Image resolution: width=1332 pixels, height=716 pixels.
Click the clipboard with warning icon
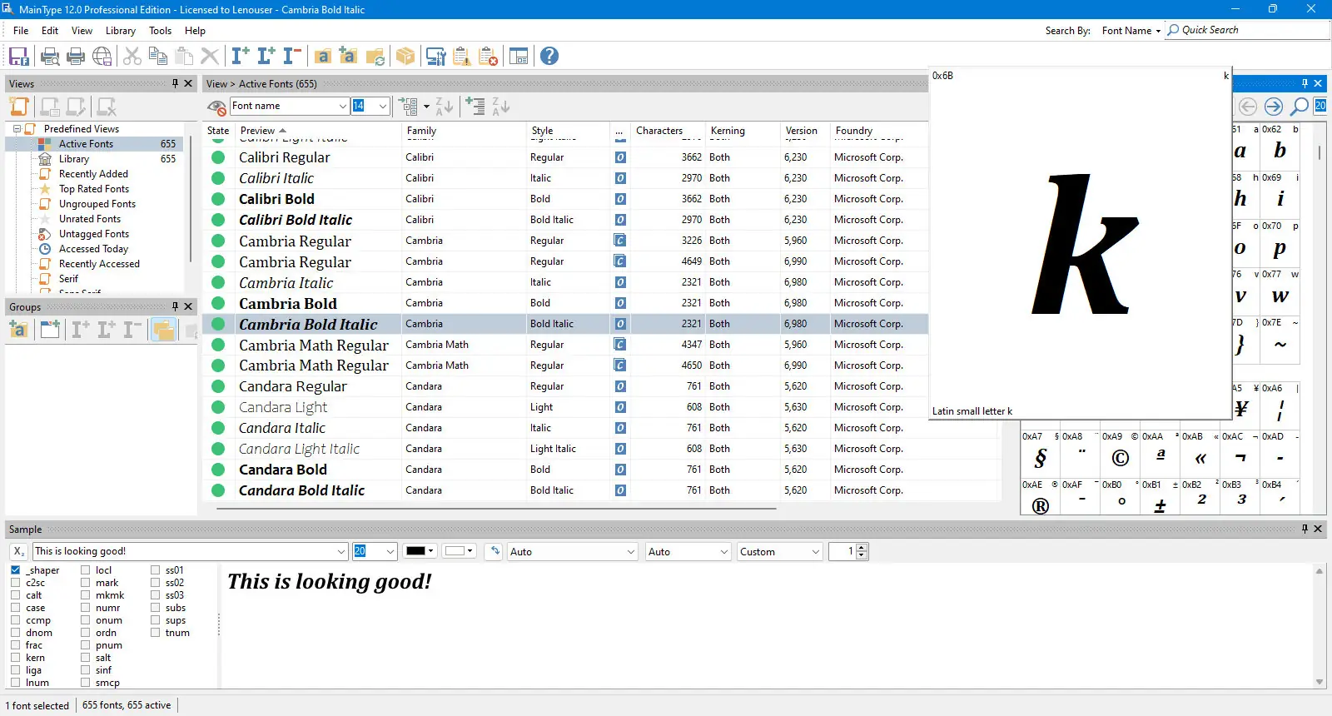click(462, 57)
